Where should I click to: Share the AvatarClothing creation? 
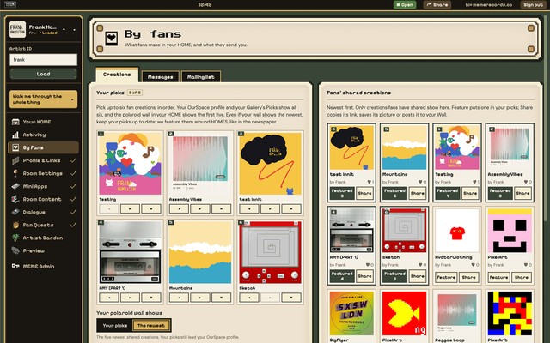click(x=468, y=277)
